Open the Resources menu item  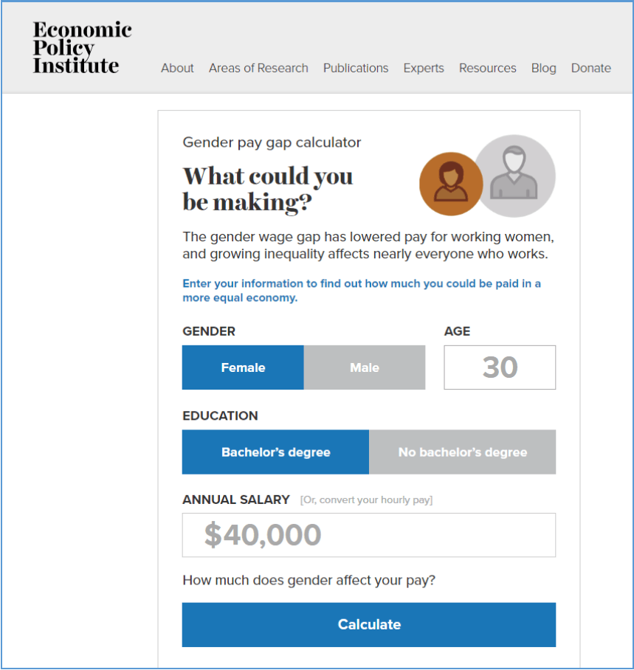coord(488,68)
